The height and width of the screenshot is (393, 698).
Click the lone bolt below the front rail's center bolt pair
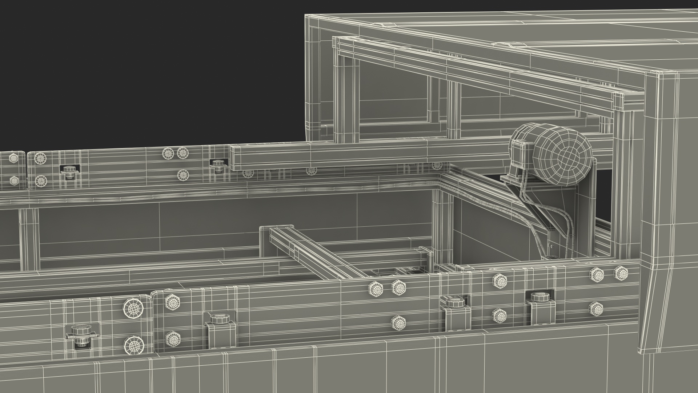[399, 322]
